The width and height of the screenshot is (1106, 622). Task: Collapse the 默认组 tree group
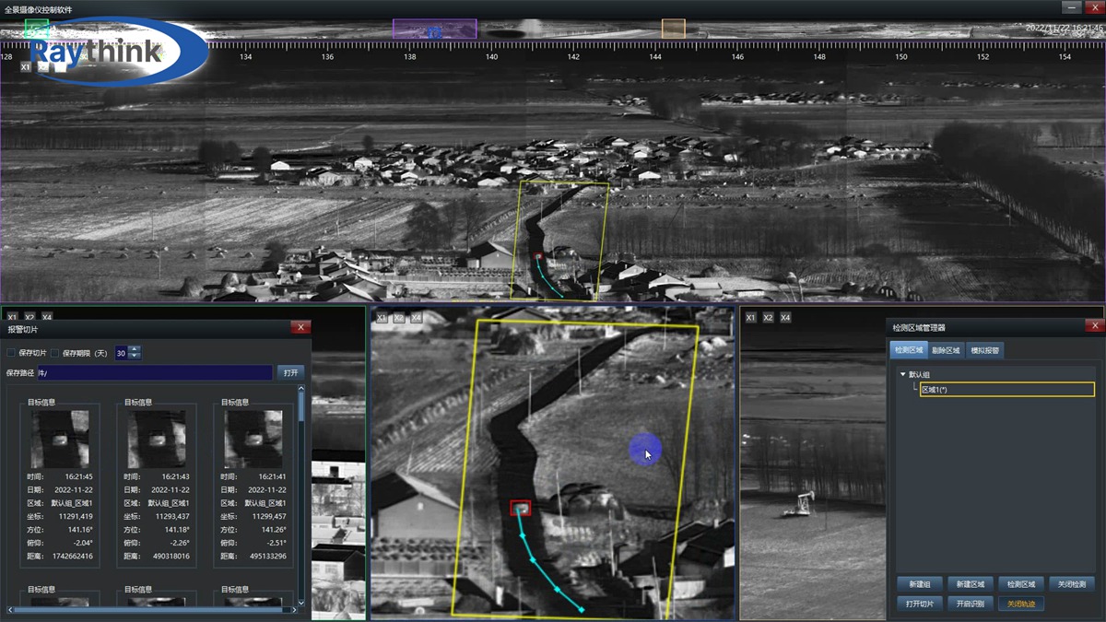click(903, 375)
